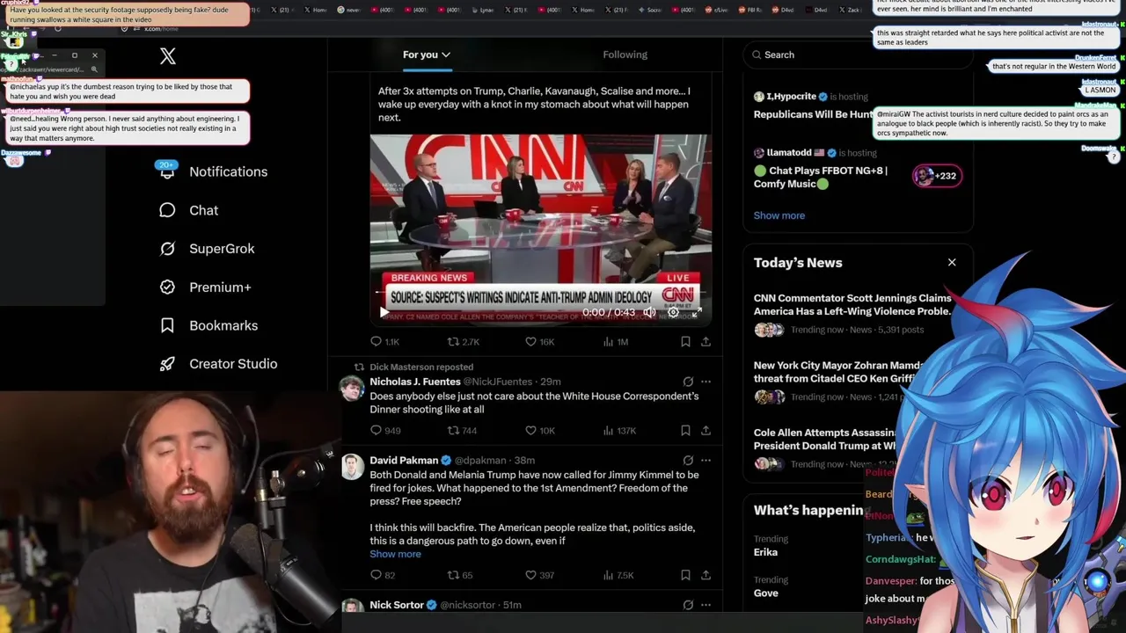Switch to Following tab
This screenshot has width=1126, height=633.
[x=625, y=55]
